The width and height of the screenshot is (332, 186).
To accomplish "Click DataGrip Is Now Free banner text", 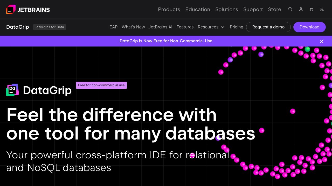I will [x=166, y=41].
